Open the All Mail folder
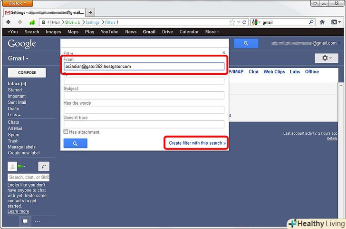Image resolution: width=346 pixels, height=229 pixels. [15, 129]
